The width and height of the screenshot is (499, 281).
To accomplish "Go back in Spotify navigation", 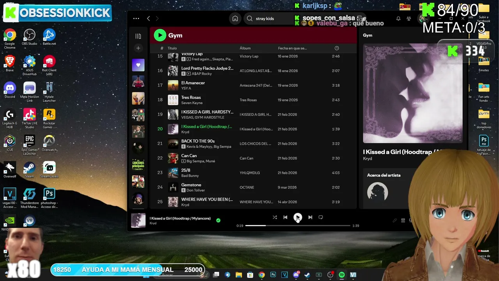I will tap(148, 18).
